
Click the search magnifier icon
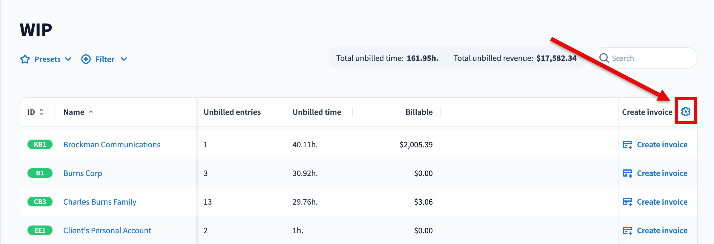pos(604,58)
